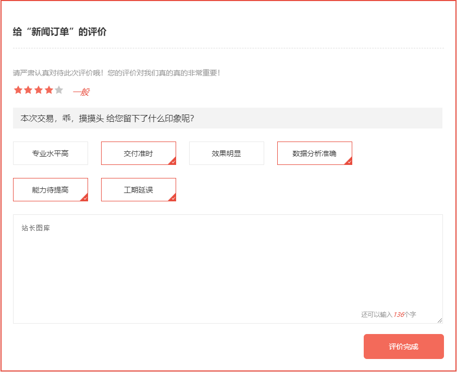Image resolution: width=457 pixels, height=372 pixels.
Task: Toggle off the 数据分析准确 tag
Action: pyautogui.click(x=314, y=153)
